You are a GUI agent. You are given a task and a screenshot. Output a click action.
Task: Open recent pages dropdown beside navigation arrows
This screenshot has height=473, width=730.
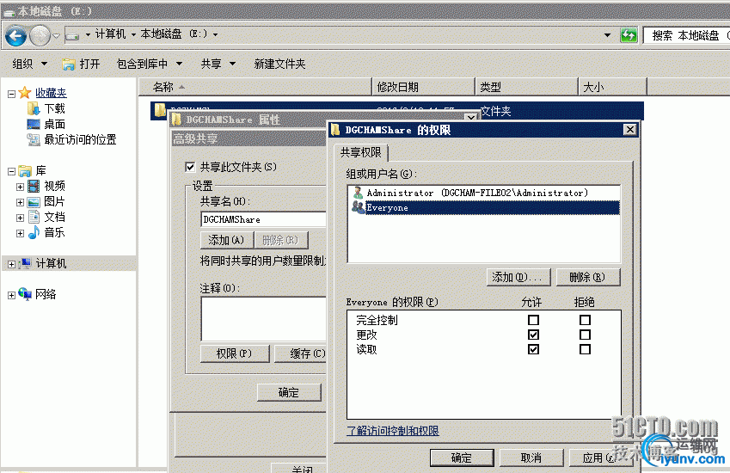[57, 35]
